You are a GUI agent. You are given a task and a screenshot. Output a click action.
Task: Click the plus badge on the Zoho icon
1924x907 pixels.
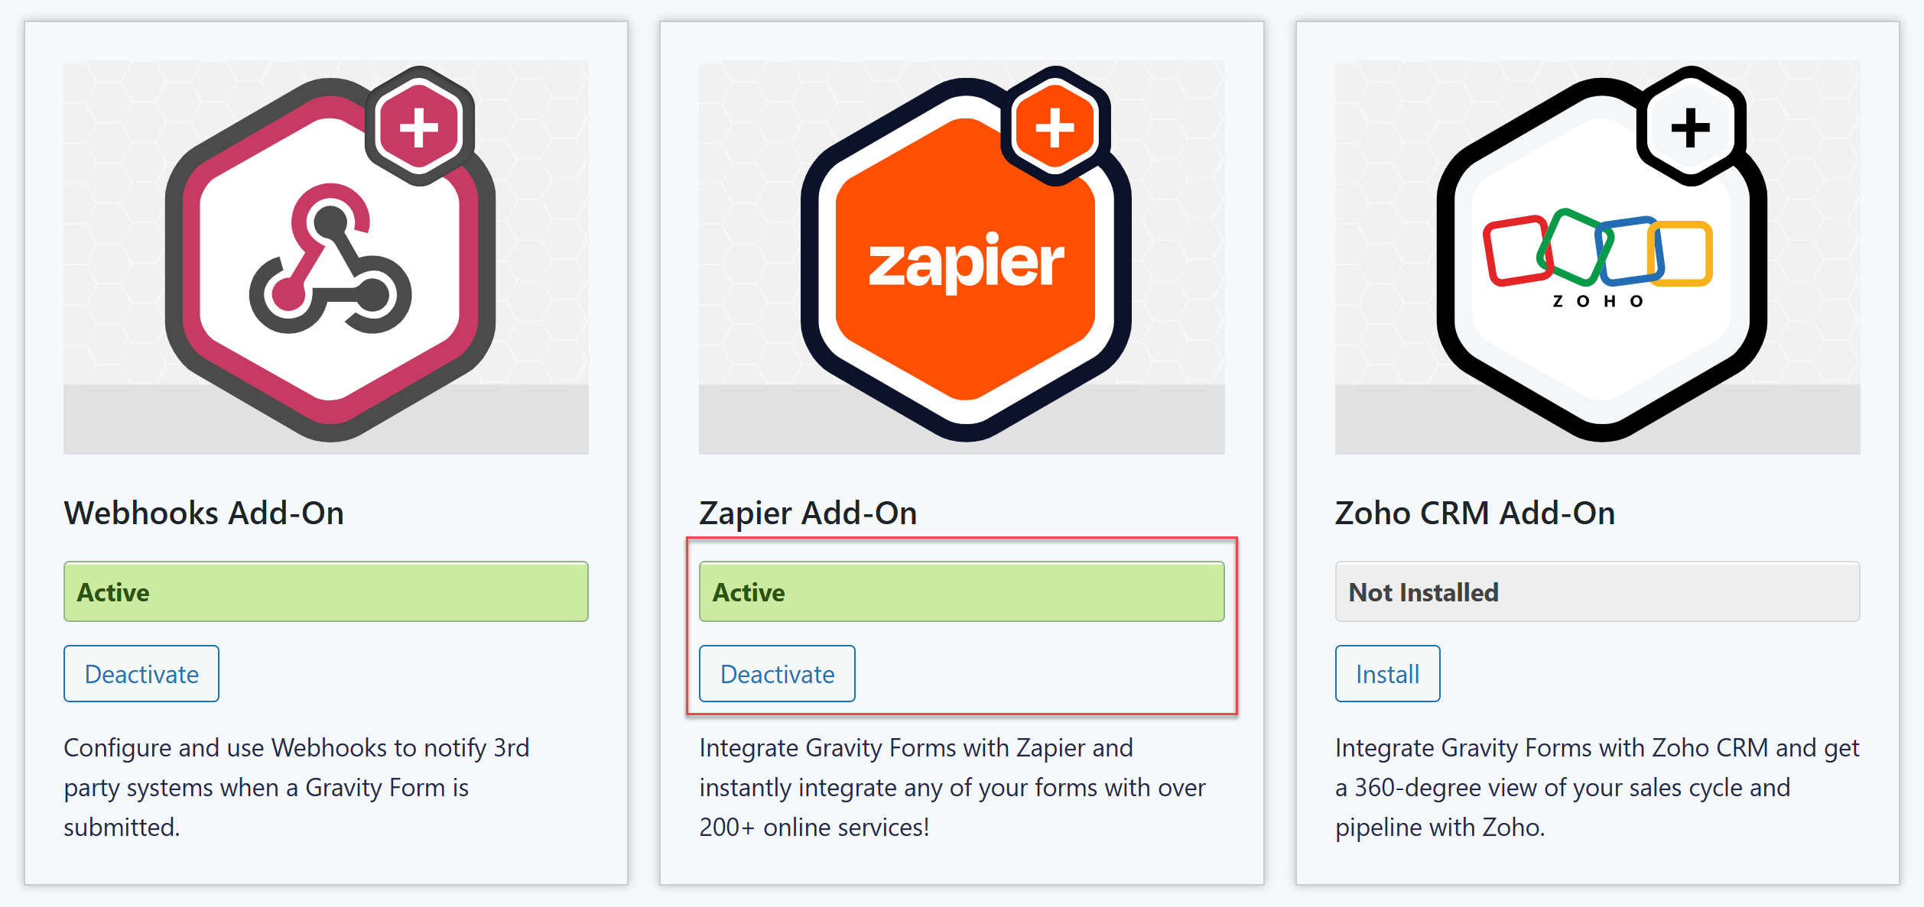tap(1690, 127)
